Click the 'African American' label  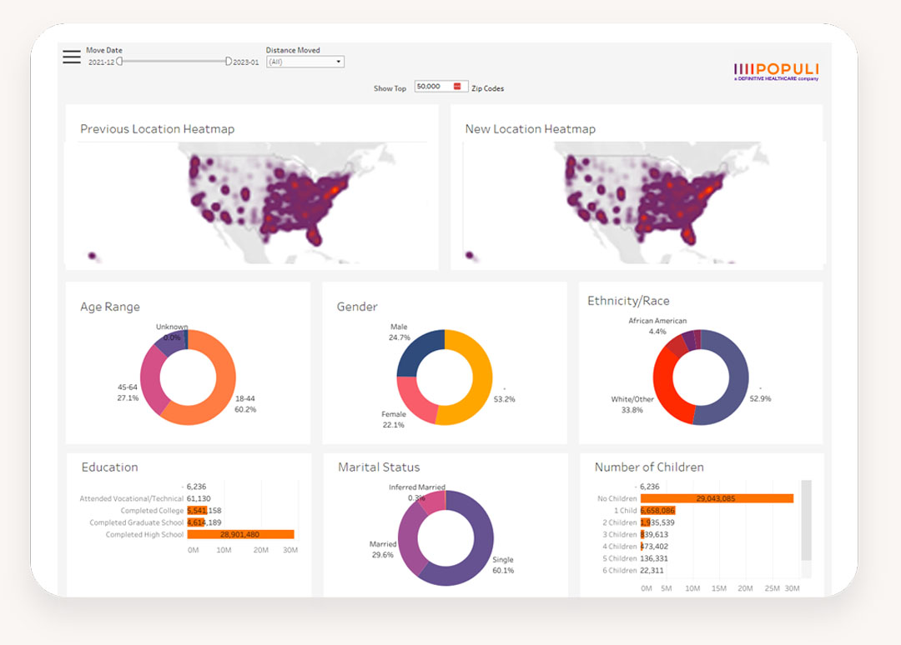pos(657,321)
